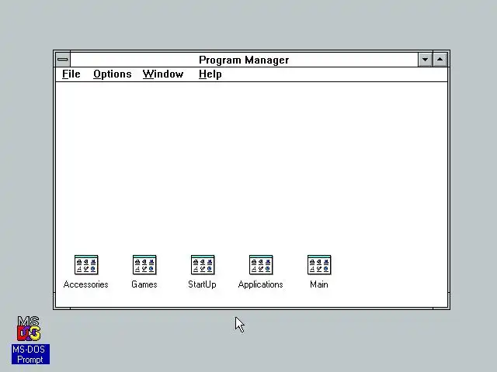Click the Program Manager title bar
The height and width of the screenshot is (372, 497).
coord(244,60)
